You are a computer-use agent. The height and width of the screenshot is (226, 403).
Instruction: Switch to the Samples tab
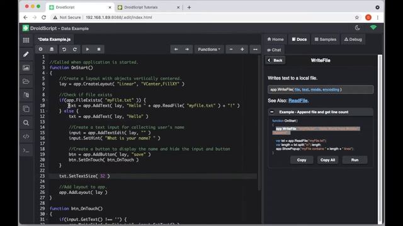point(326,39)
